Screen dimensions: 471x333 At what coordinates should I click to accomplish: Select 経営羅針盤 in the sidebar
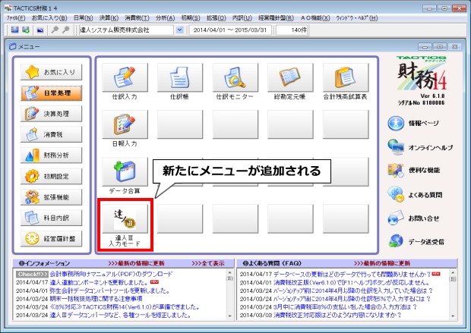tap(52, 238)
